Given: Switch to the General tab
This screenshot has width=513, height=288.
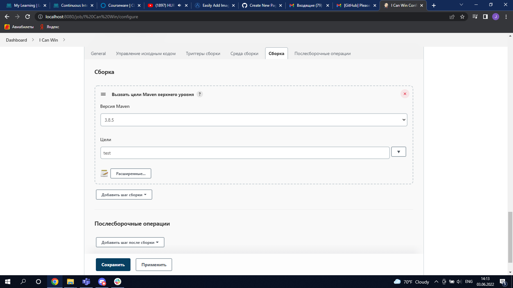Looking at the screenshot, I should [98, 53].
